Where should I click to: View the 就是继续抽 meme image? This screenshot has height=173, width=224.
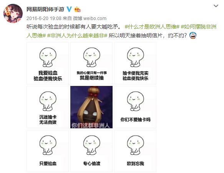point(91,63)
